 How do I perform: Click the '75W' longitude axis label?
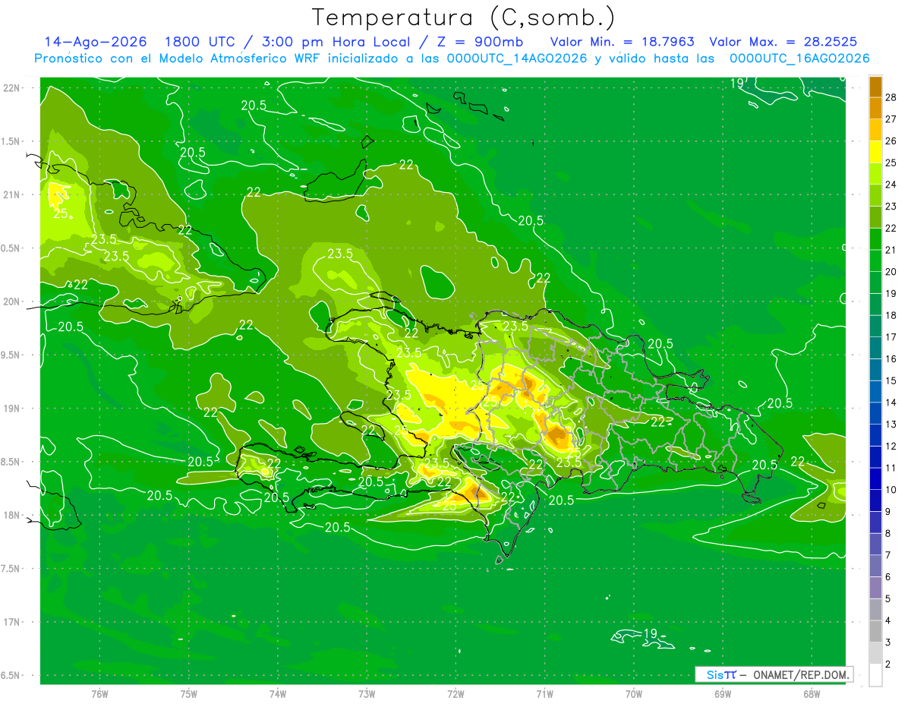[189, 694]
